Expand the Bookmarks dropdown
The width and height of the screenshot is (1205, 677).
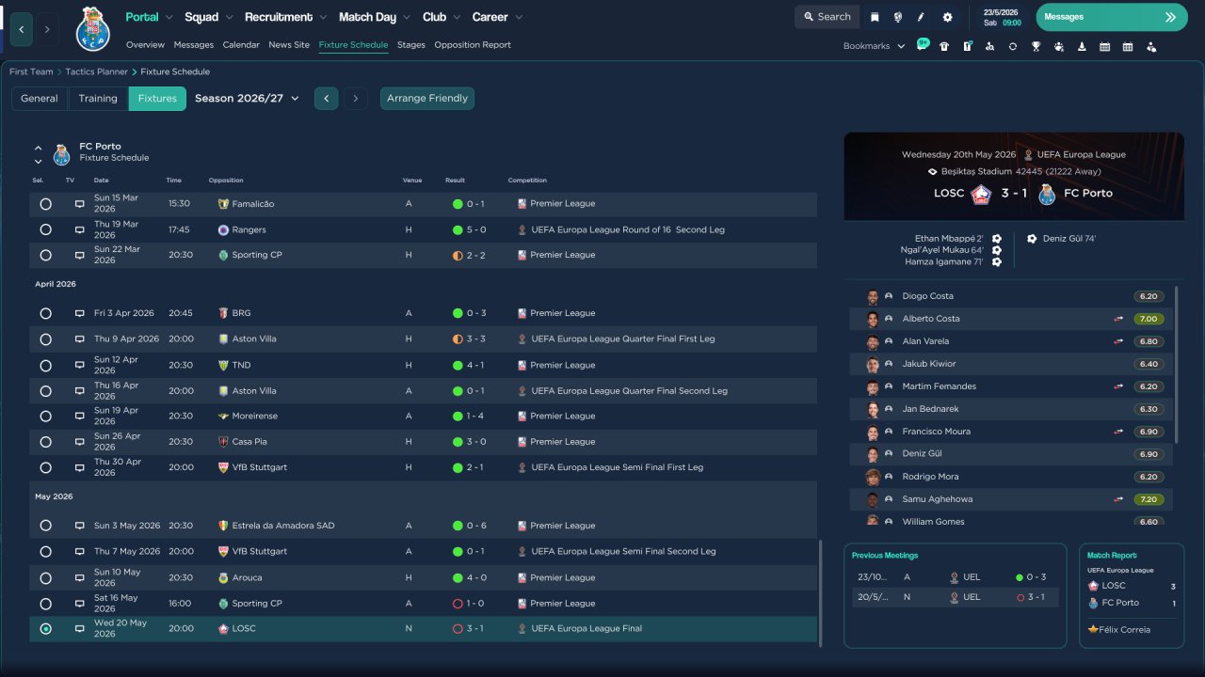[874, 46]
